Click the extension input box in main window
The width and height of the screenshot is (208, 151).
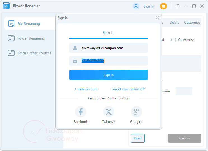184,91
